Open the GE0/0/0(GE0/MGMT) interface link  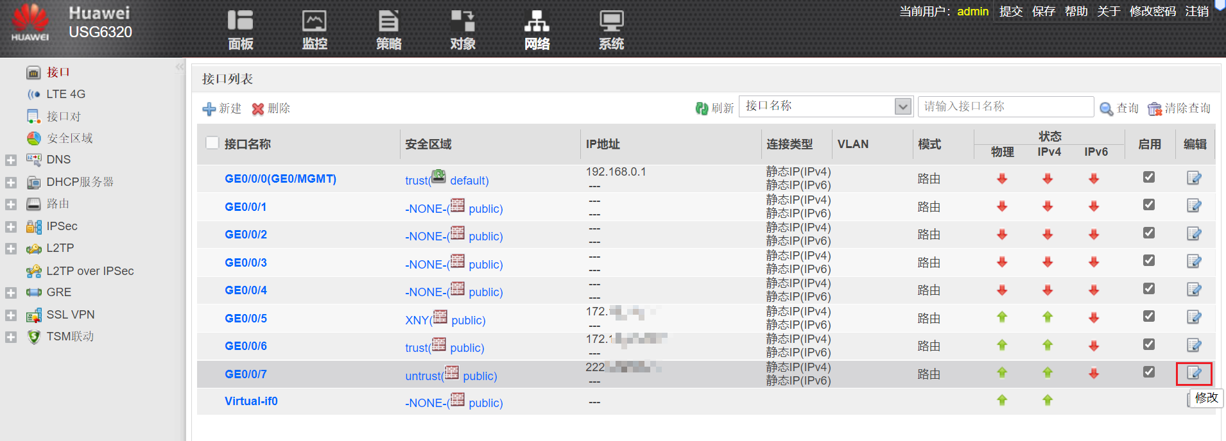(281, 179)
